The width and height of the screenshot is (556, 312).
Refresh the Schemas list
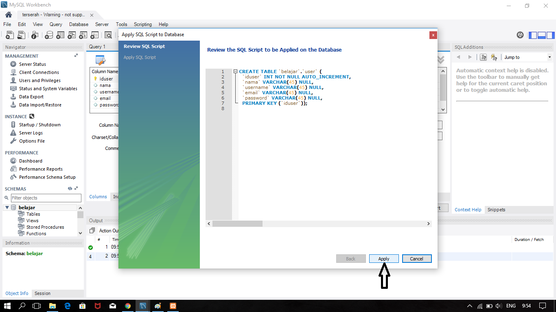tap(69, 188)
